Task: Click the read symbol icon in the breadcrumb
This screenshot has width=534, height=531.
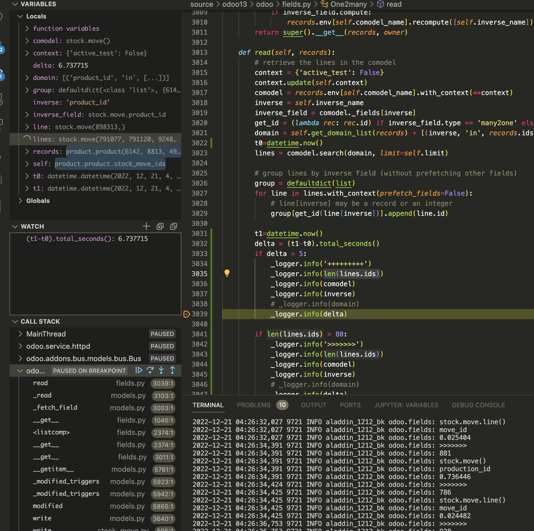Action: coord(381,4)
